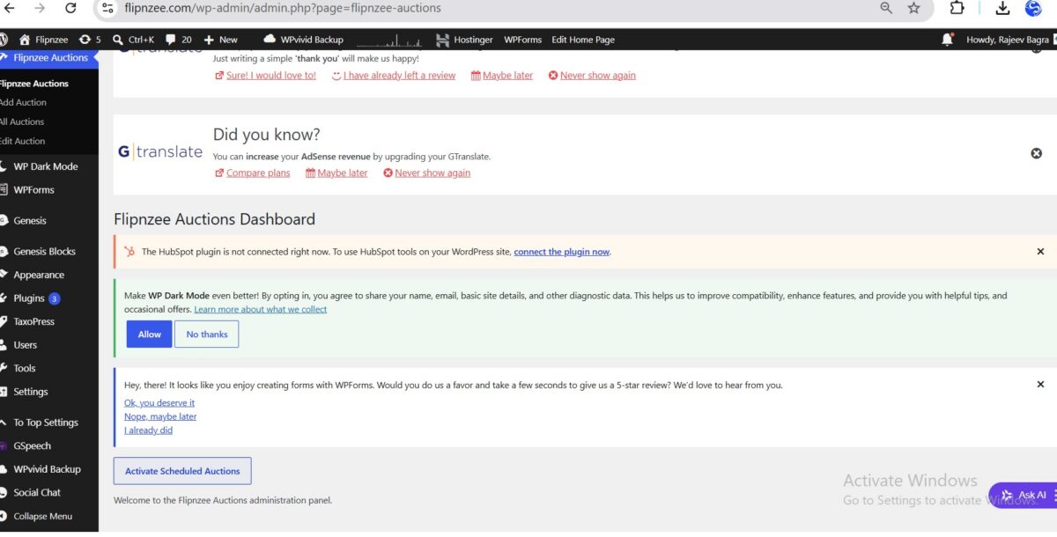Open Hostinger admin bar item
Image resolution: width=1057 pixels, height=537 pixels.
tap(465, 40)
